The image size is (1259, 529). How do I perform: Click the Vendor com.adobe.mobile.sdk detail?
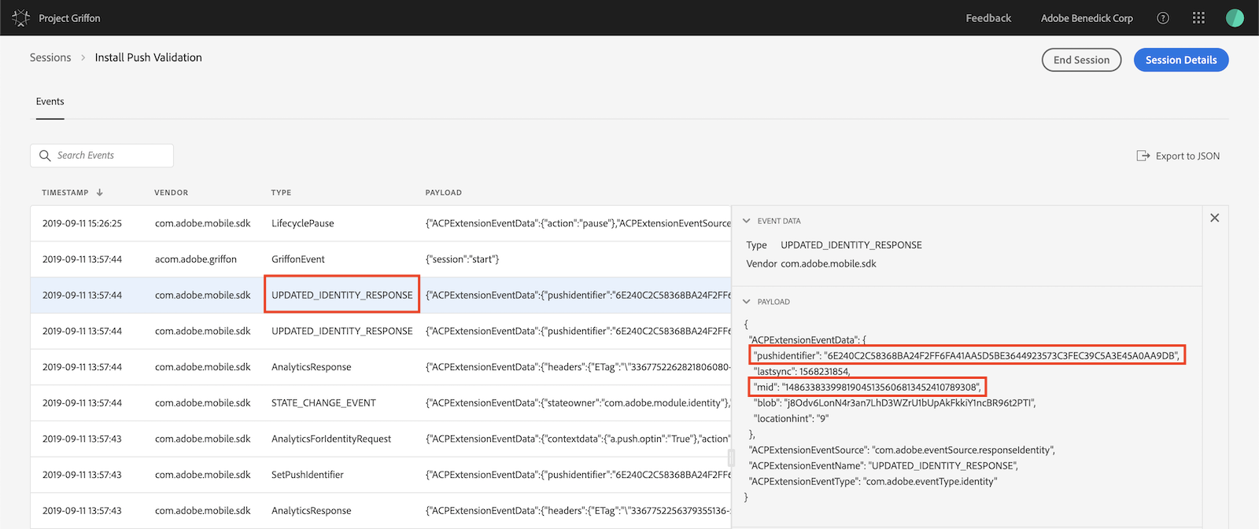[811, 264]
